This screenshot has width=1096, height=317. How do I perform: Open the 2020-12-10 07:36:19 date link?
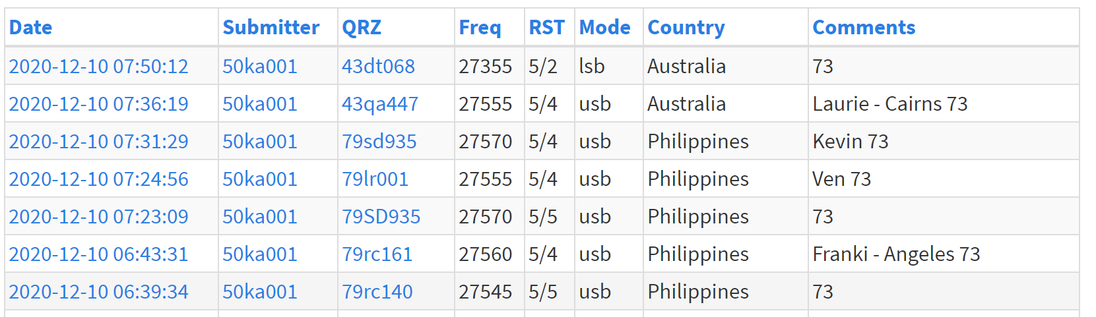tap(98, 103)
